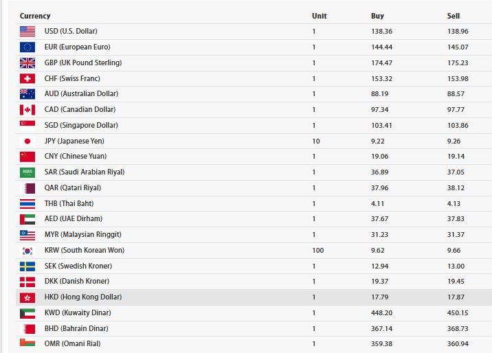Click the Canadian flag icon
Viewport: 492px width, 353px height.
[27, 110]
